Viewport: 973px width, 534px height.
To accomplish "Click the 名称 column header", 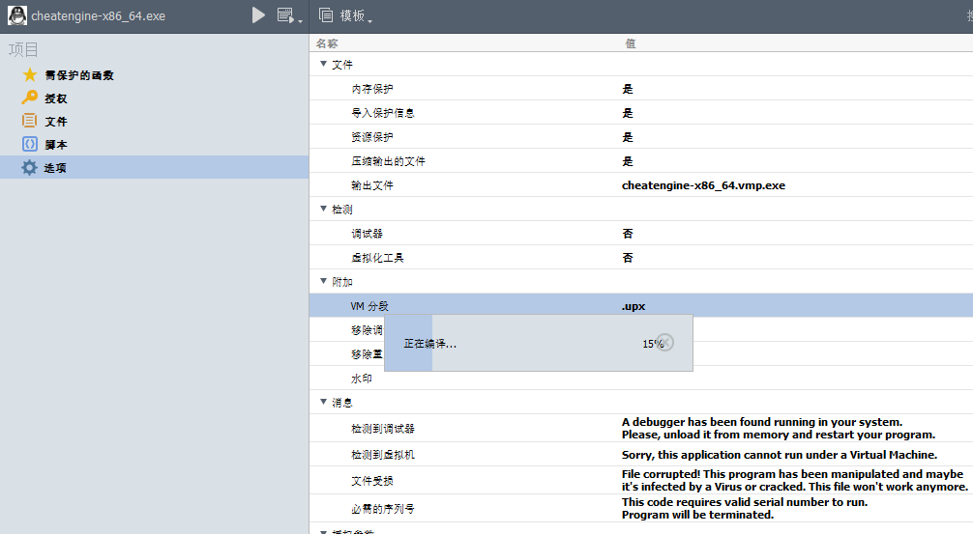I will (x=327, y=43).
